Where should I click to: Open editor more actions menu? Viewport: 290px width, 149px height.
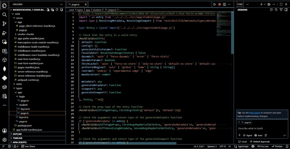[230, 4]
